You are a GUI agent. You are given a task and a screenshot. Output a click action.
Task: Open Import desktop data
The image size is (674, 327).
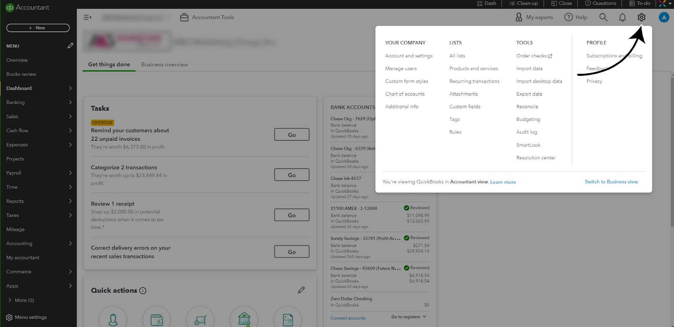tap(539, 81)
